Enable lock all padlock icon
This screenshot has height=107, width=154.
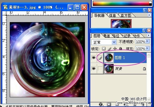pyautogui.click(x=120, y=48)
